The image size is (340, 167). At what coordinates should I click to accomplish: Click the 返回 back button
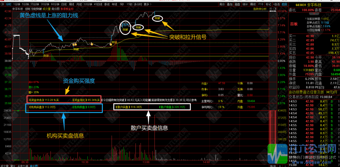tap(284, 4)
